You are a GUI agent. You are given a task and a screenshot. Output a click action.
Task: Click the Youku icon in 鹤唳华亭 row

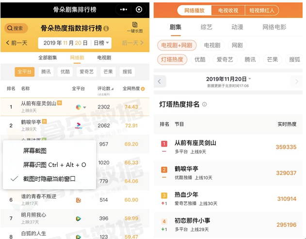(x=79, y=125)
